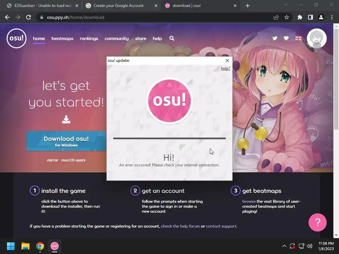The height and width of the screenshot is (254, 339).
Task: Open network status tray icon
Action: [301, 246]
